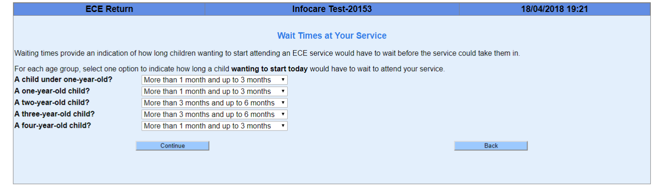Select the 'A two-year-old child?' label
Viewport: 655px width, 189px height.
[52, 103]
